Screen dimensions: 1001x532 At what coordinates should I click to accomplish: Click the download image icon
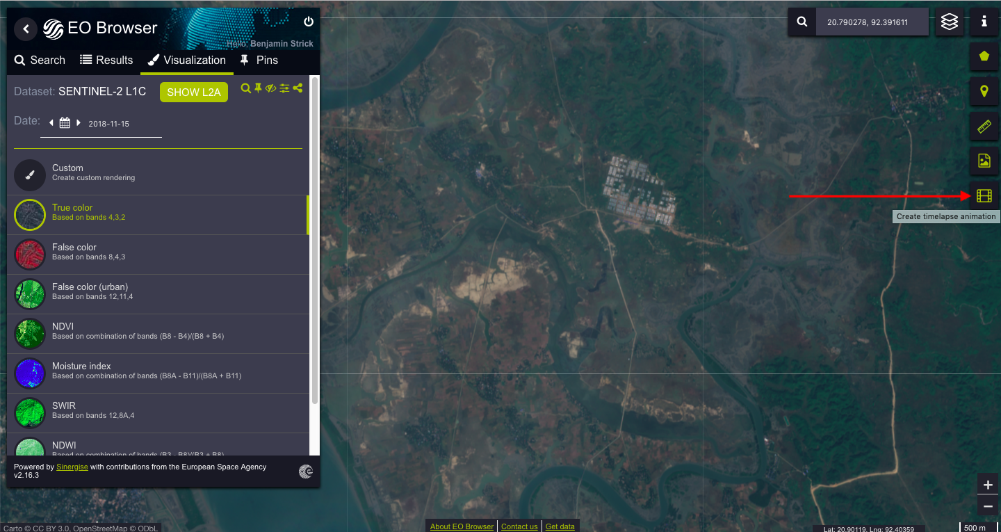pos(984,161)
